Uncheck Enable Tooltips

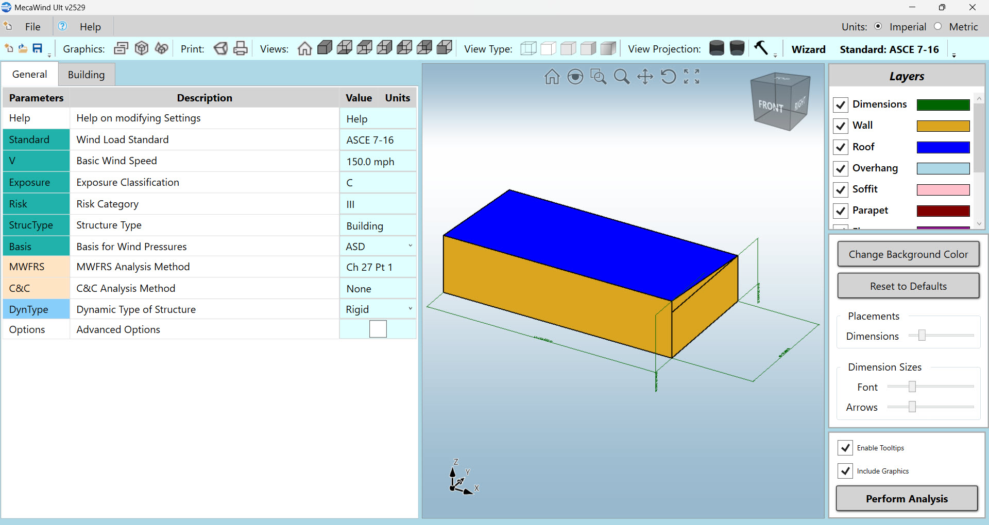click(x=845, y=448)
